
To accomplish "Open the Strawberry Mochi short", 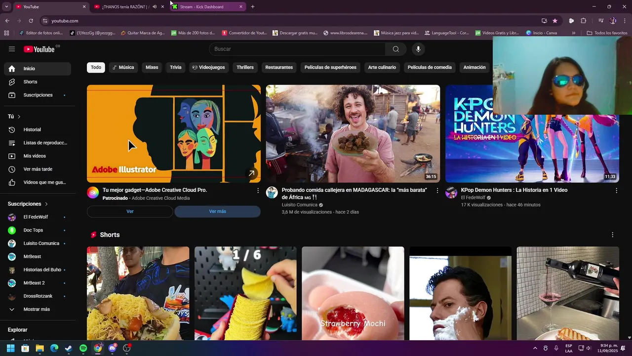I will point(353,293).
